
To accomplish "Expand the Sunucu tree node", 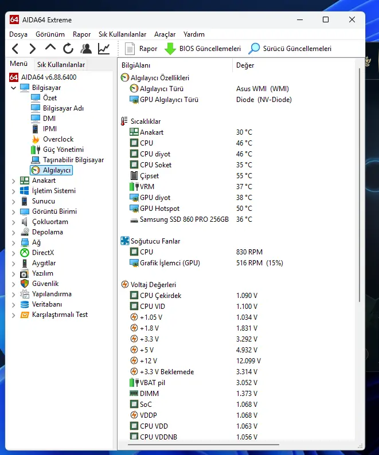I will click(x=13, y=202).
